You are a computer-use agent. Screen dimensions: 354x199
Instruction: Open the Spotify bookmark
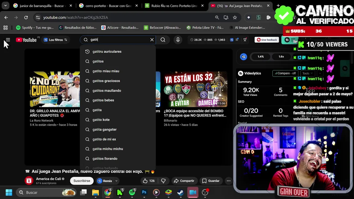click(35, 28)
